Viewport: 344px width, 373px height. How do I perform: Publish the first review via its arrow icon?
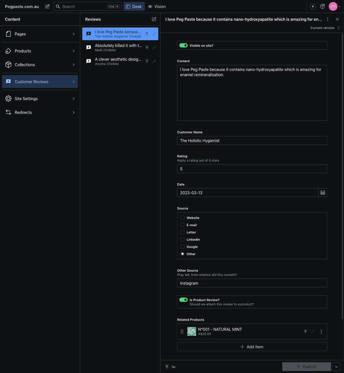coord(147,34)
